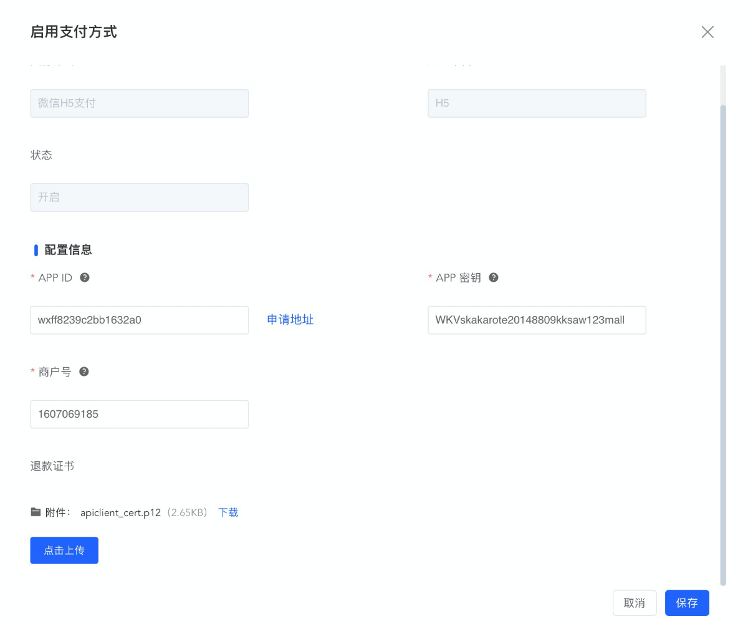Cancel with the 取消 button

click(x=634, y=603)
